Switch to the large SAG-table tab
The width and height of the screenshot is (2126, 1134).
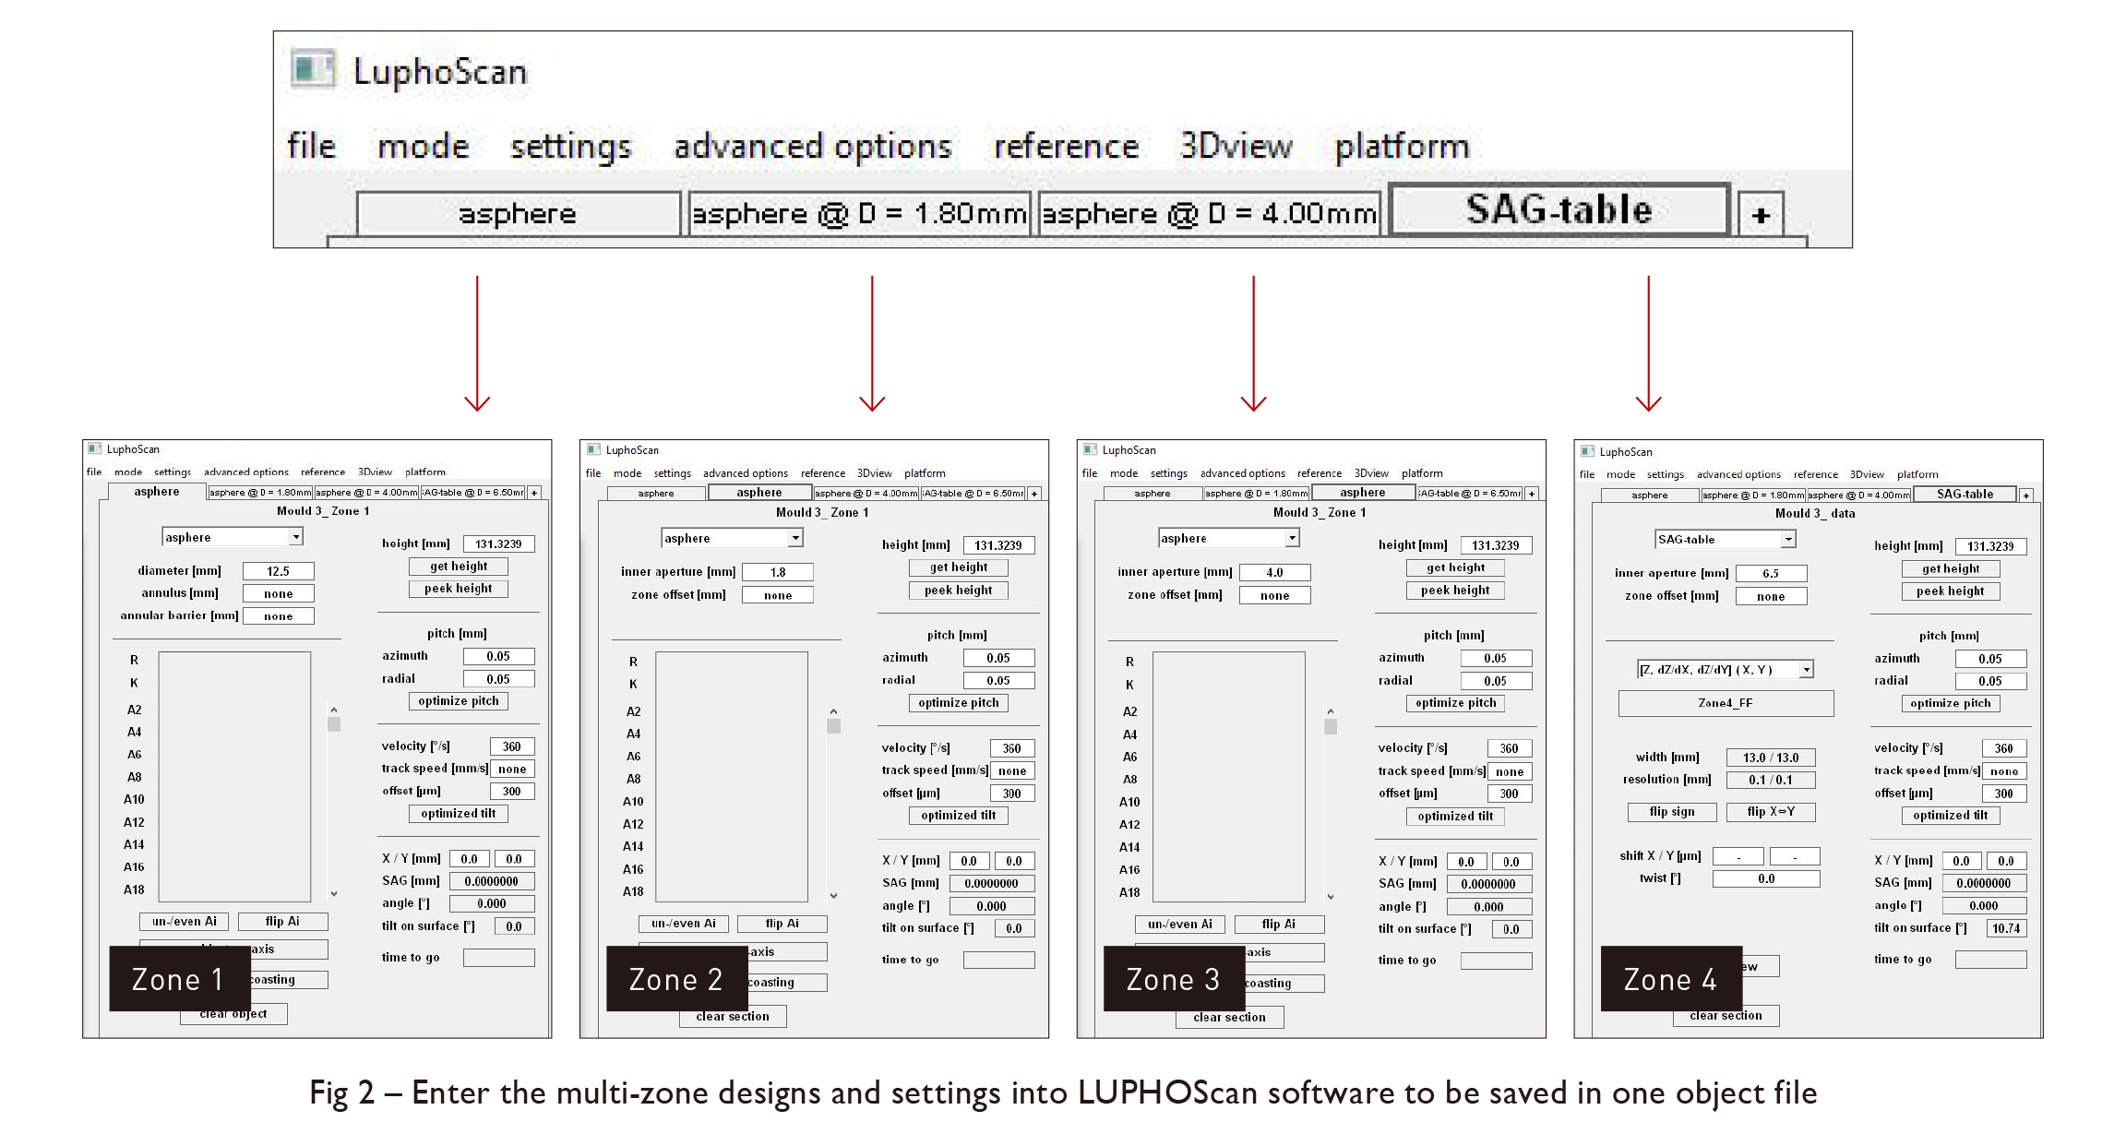click(x=1559, y=210)
